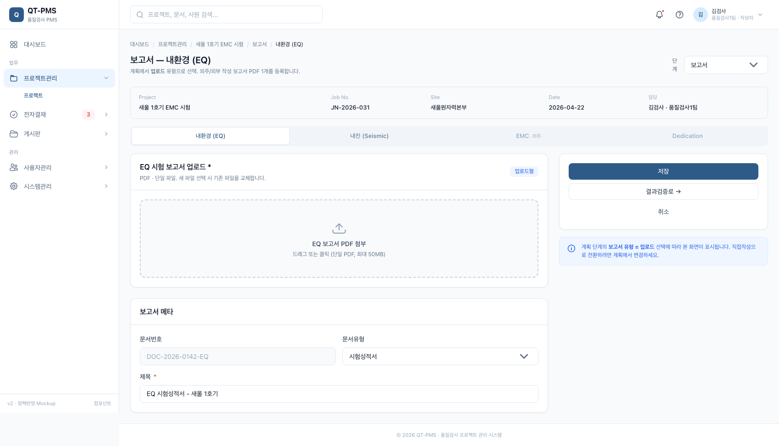Switch to the Dedication tab
This screenshot has height=446, width=779.
(687, 136)
